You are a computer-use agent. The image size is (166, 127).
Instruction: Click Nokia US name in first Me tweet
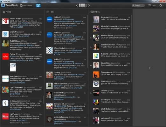(x=58, y=17)
